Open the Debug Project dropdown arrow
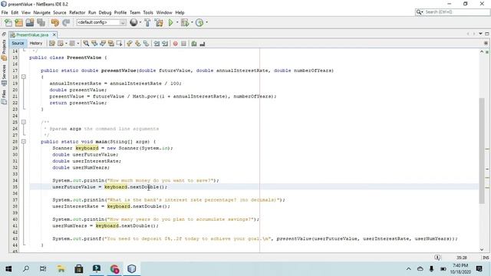Viewport: 491px width, 276px height. coord(192,22)
